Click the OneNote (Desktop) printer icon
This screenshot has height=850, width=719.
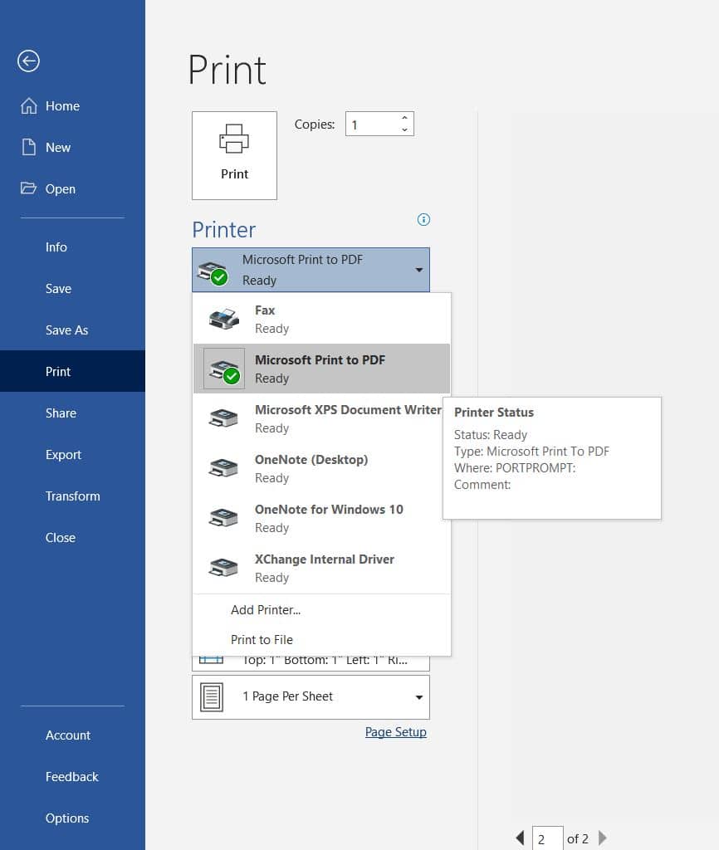pyautogui.click(x=223, y=468)
